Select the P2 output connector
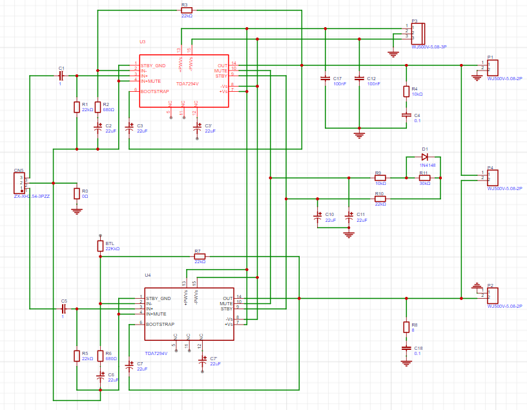The width and height of the screenshot is (527, 410). pyautogui.click(x=493, y=294)
